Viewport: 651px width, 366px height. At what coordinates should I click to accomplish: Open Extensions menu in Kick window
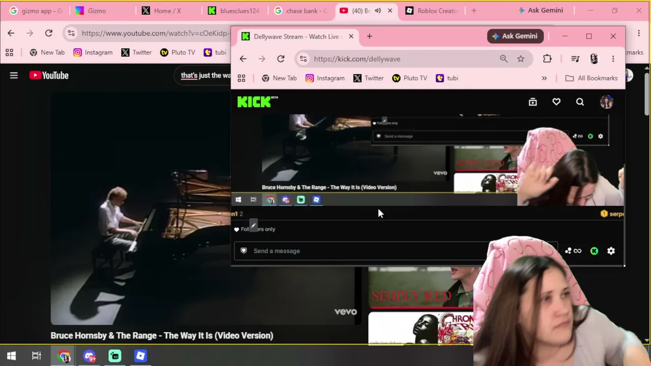[x=547, y=59]
